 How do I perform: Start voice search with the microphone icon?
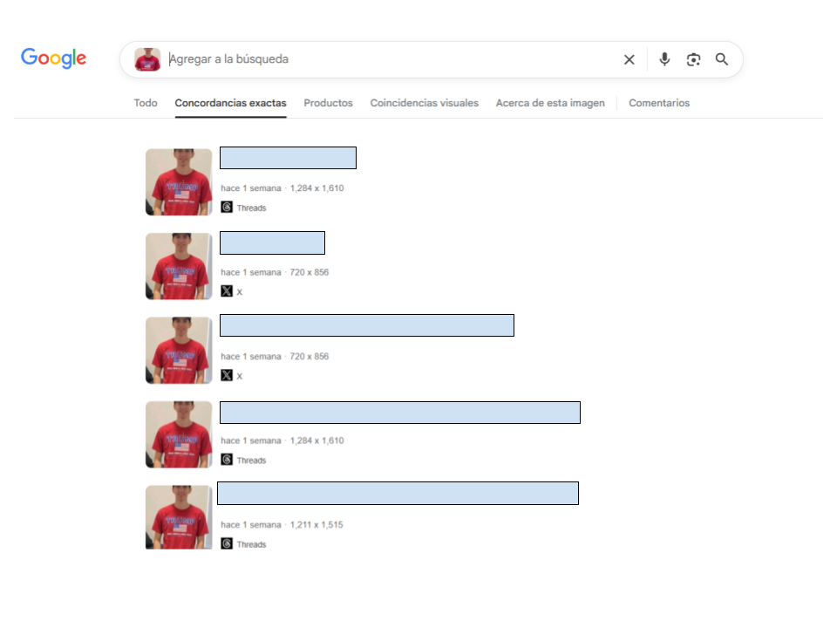(664, 59)
